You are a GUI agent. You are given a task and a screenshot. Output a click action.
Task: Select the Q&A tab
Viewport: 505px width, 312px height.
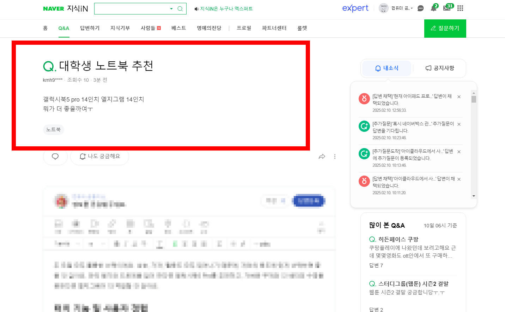pos(64,28)
